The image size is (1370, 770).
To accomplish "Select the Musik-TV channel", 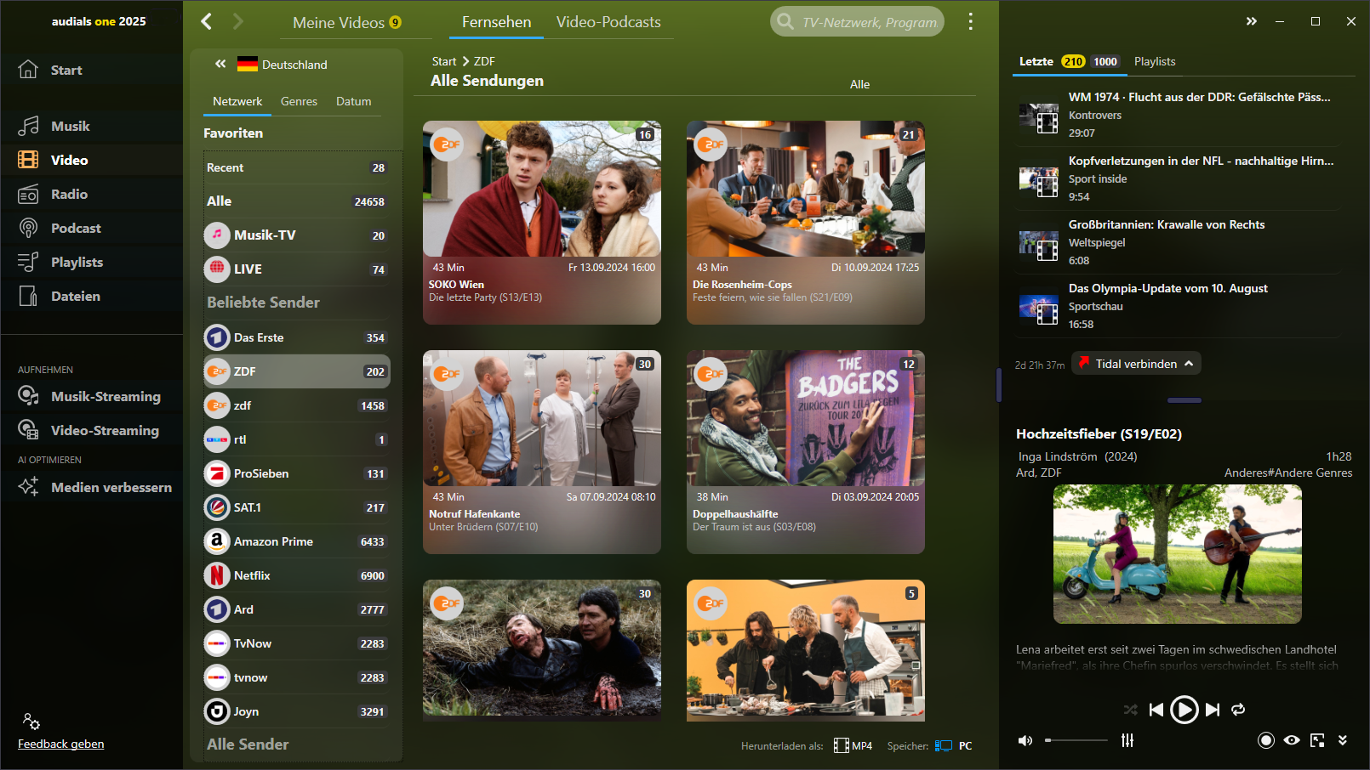I will [296, 235].
